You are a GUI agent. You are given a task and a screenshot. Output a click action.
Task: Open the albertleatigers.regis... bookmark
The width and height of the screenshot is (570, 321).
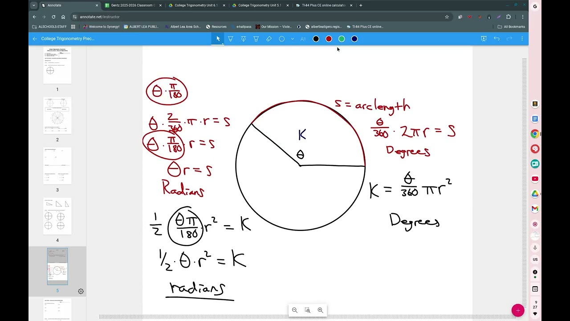pyautogui.click(x=323, y=27)
